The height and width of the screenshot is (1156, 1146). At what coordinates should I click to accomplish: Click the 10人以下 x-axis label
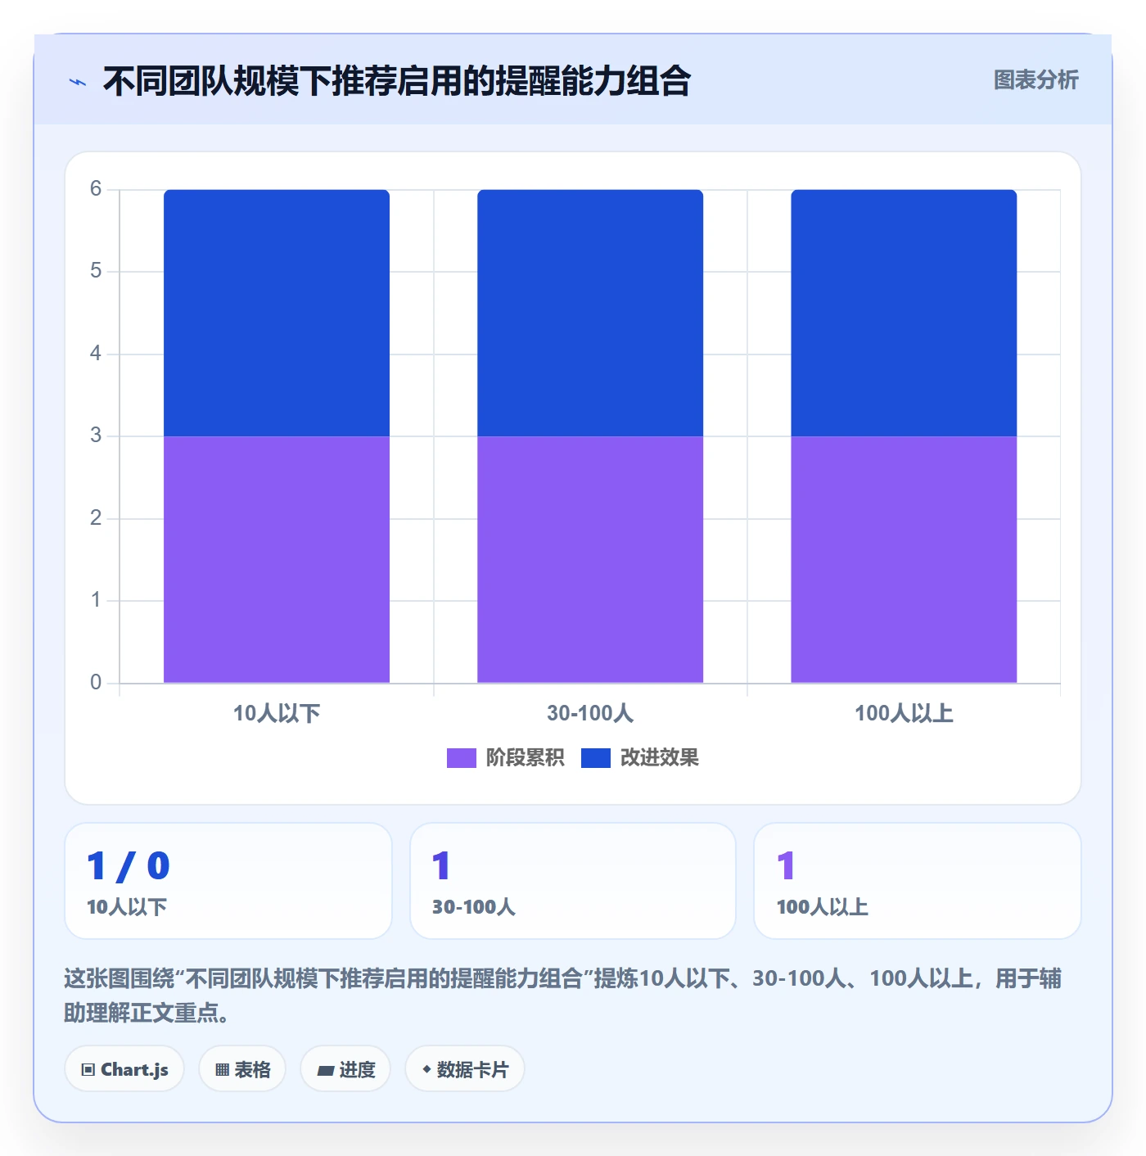coord(277,713)
